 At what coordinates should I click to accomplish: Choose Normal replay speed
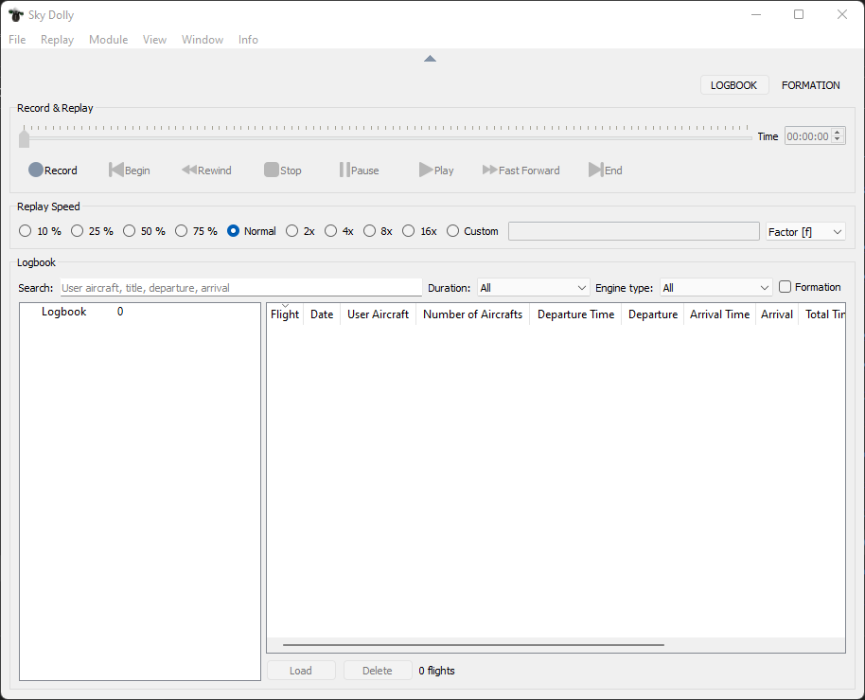[252, 231]
